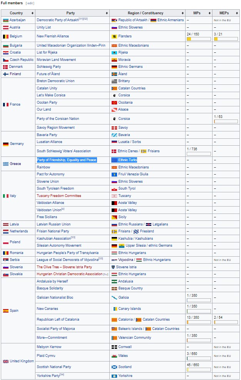Sort table by Country column arrows

(x=32, y=13)
